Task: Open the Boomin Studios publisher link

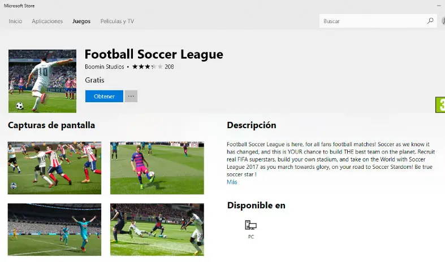Action: (105, 67)
